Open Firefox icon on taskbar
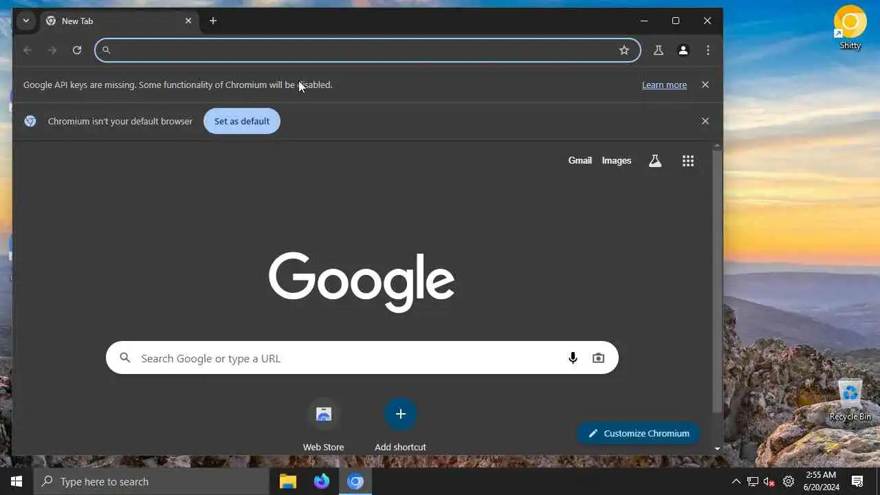 click(x=322, y=481)
